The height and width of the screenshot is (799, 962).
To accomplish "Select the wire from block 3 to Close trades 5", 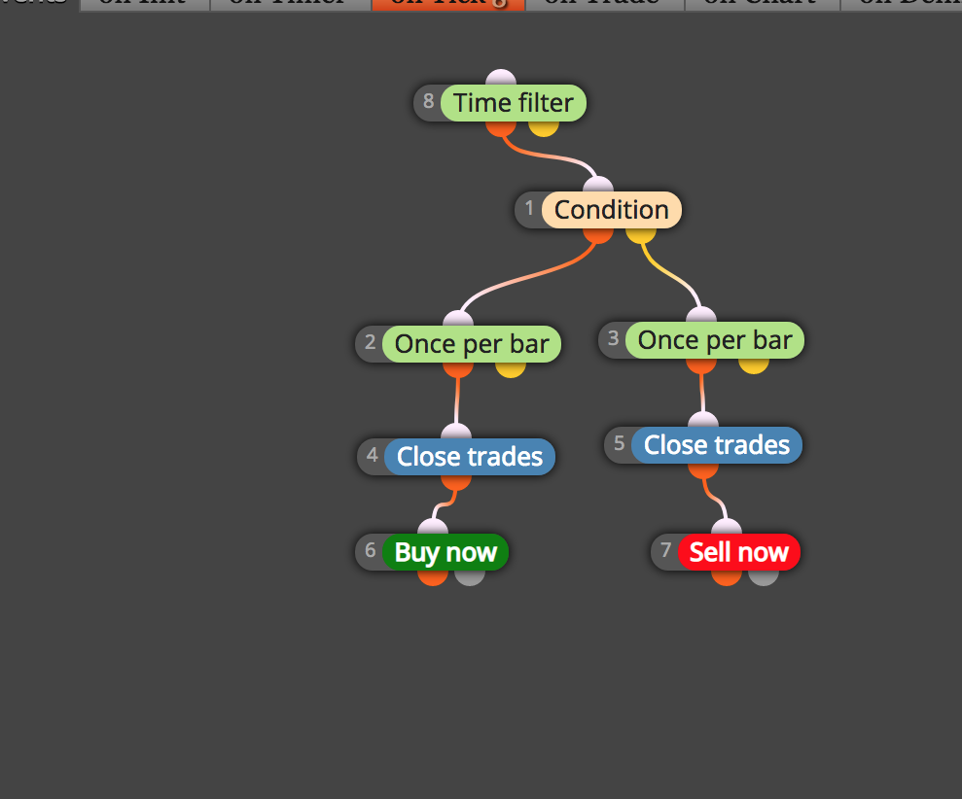I will (x=702, y=393).
